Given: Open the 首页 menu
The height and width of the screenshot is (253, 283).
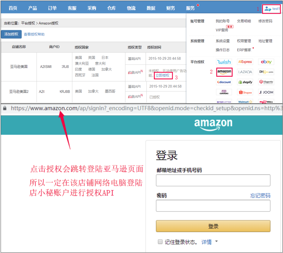Looking at the screenshot, I should pos(13,8).
